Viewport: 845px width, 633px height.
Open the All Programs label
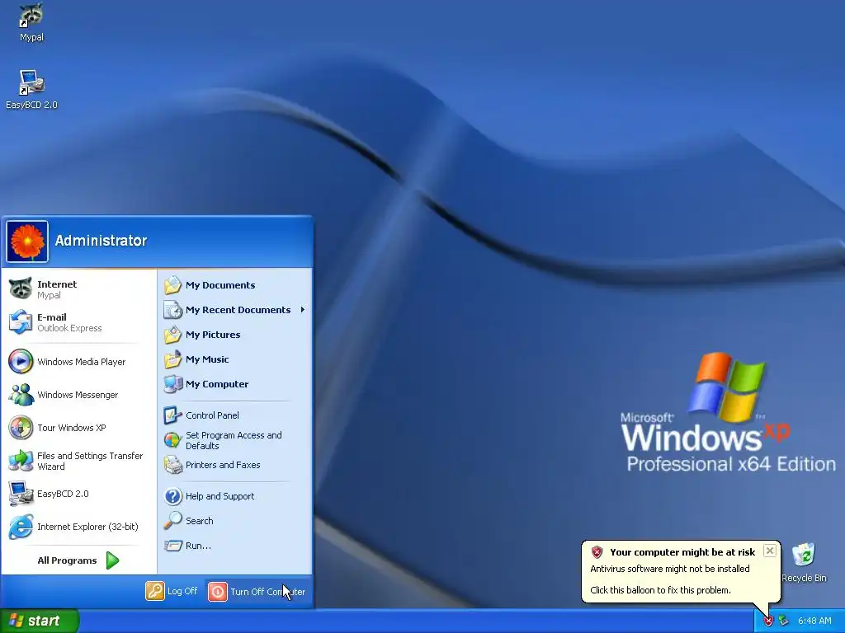67,560
